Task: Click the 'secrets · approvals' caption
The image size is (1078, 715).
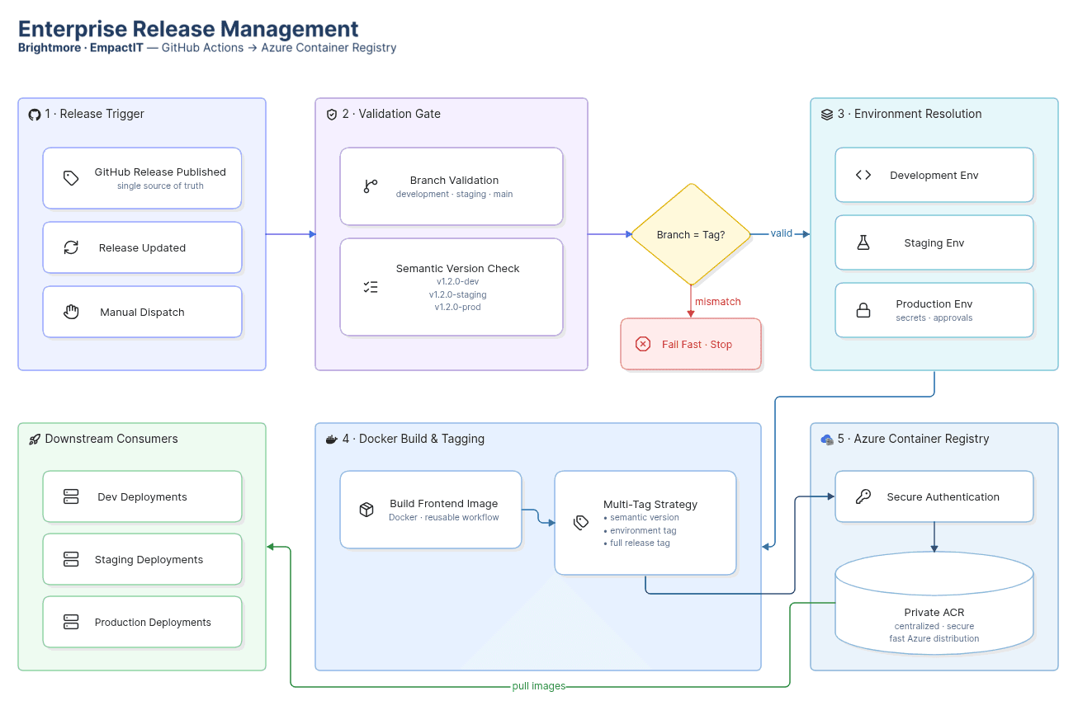Action: tap(934, 318)
